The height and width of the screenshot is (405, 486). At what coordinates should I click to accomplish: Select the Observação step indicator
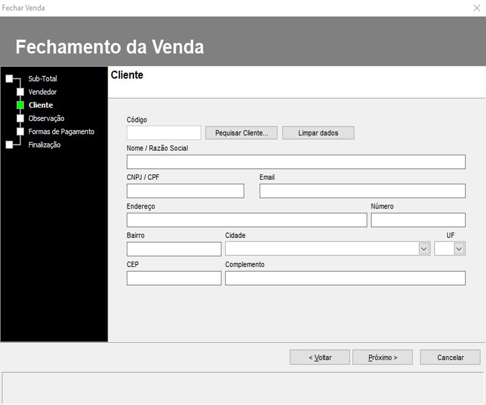pos(21,118)
